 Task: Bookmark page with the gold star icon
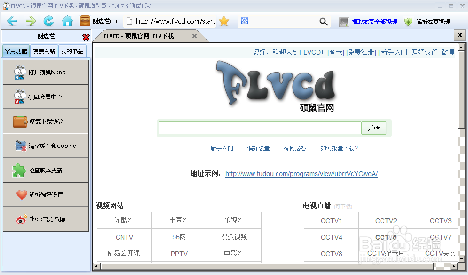[224, 21]
